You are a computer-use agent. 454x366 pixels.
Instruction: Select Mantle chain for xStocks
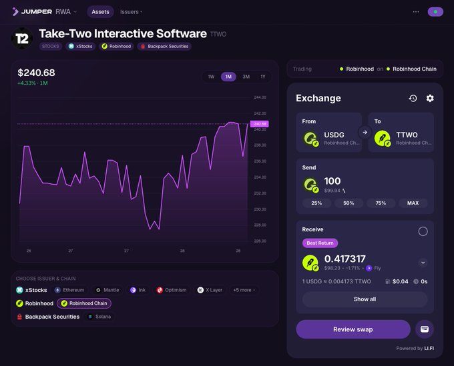click(x=107, y=290)
